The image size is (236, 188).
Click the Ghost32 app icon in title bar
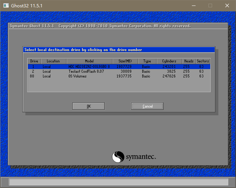pyautogui.click(x=6, y=6)
